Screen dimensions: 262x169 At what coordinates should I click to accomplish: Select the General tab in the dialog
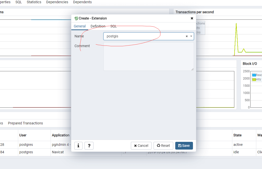80,26
